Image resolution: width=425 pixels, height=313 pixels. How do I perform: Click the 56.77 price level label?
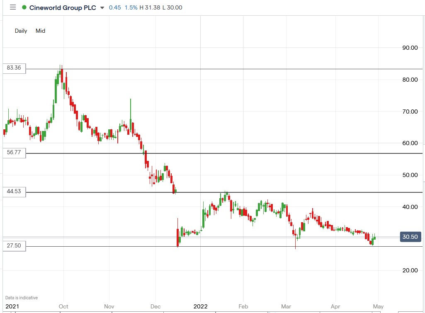pos(14,153)
